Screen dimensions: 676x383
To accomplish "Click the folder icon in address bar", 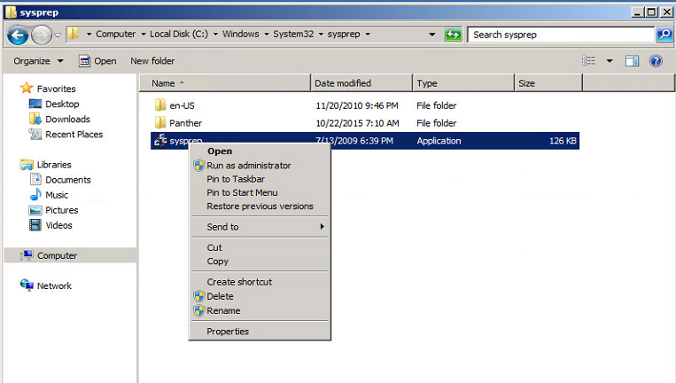I will (74, 34).
